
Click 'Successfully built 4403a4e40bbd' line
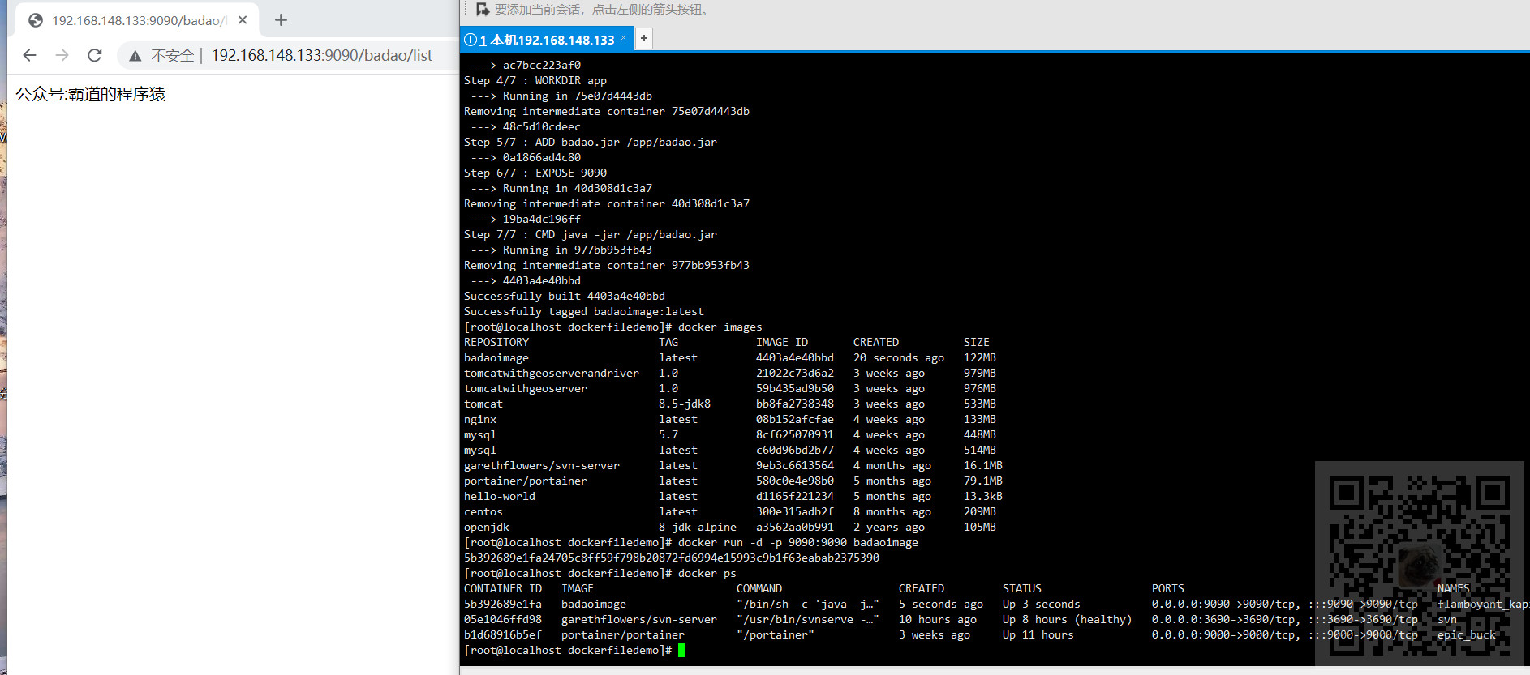tap(565, 296)
